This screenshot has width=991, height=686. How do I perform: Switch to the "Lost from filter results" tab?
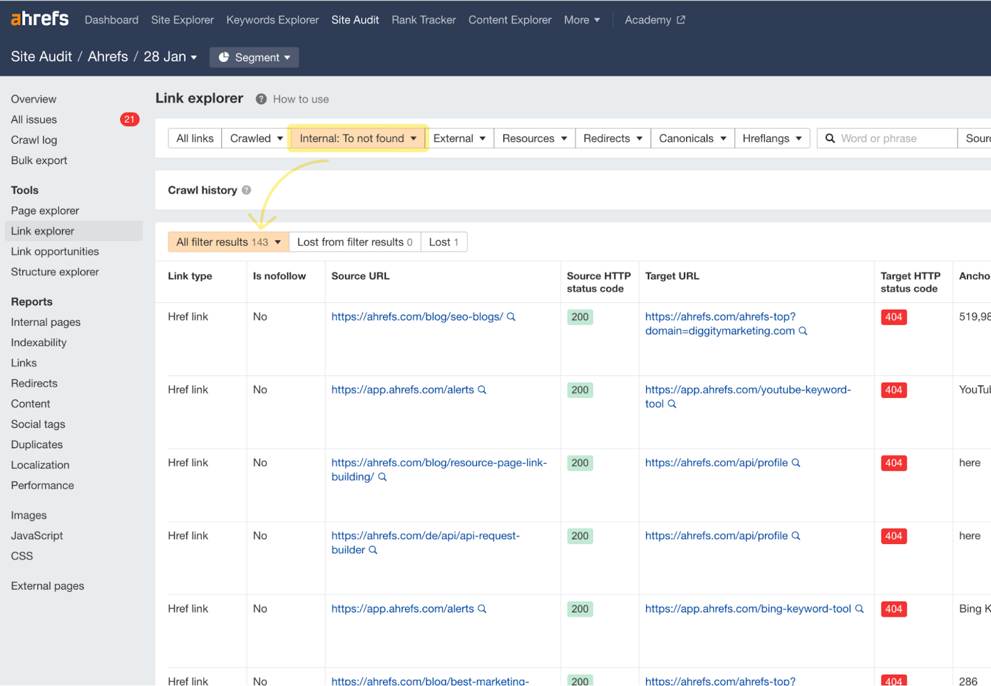pos(354,242)
